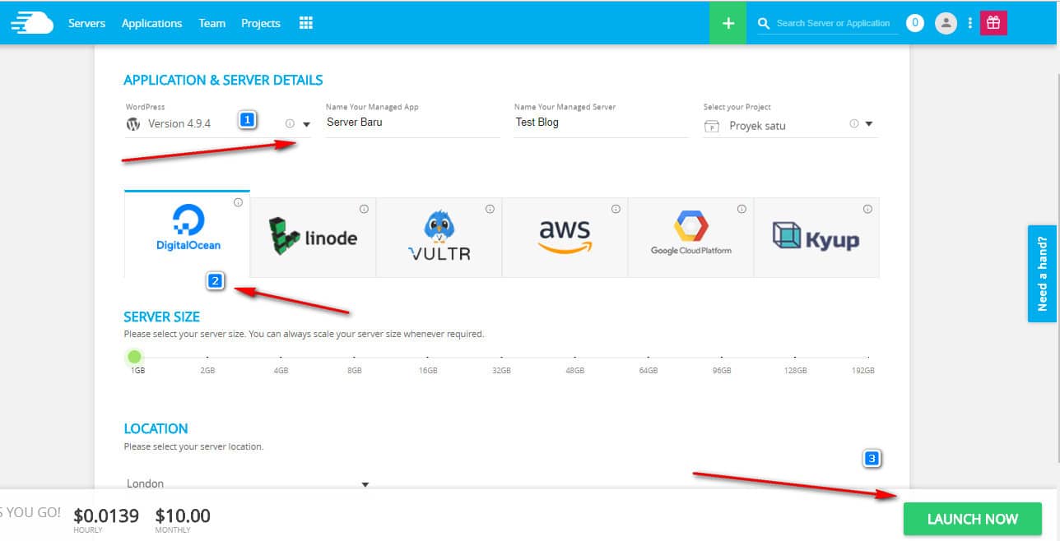This screenshot has height=541, width=1060.
Task: Open the Team menu
Action: point(212,23)
